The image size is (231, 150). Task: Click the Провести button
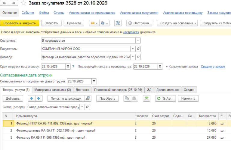(74, 23)
